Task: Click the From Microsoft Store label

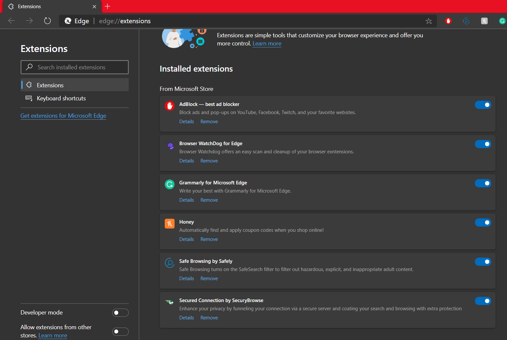Action: [186, 89]
